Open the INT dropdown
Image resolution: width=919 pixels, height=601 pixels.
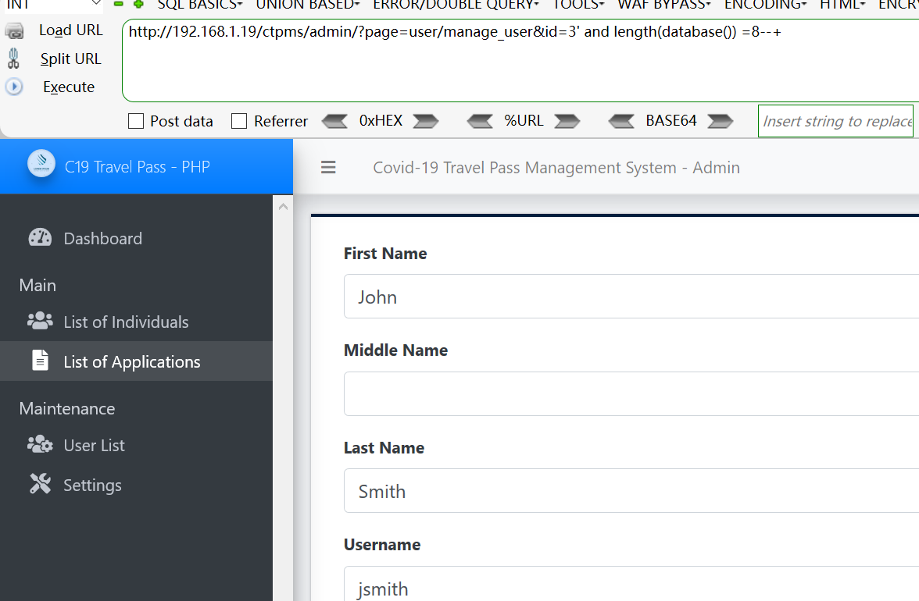[53, 5]
